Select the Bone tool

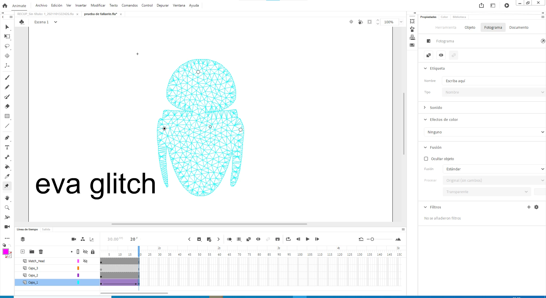(7, 157)
